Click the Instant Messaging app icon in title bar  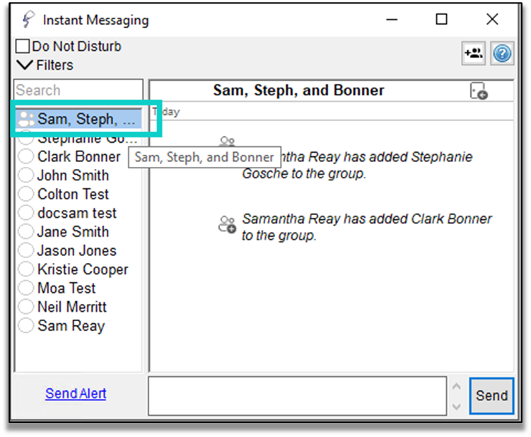coord(28,20)
